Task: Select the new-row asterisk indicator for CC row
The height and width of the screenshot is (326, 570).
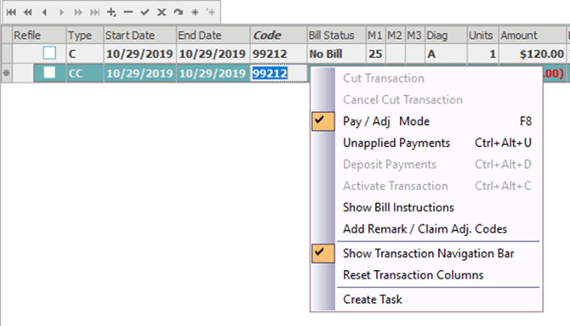Action: tap(7, 73)
